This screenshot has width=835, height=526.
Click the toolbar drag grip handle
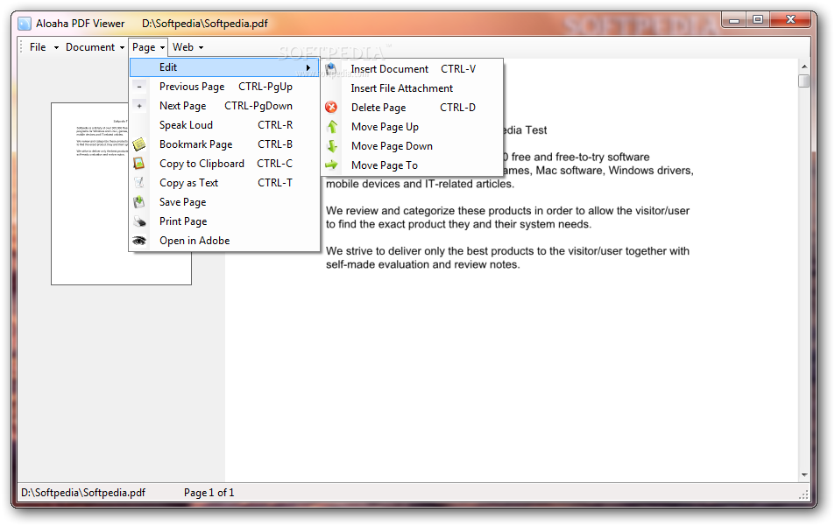[21, 47]
